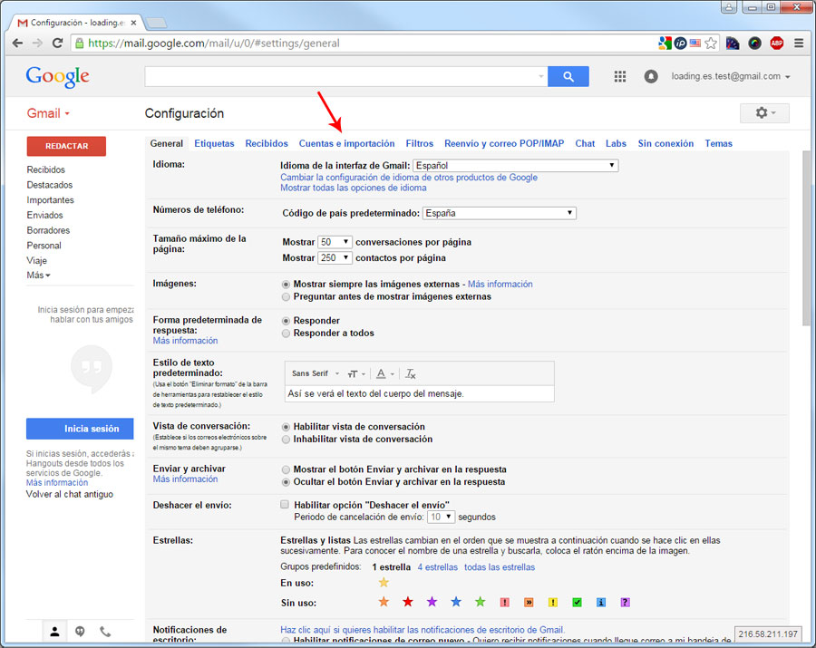Pick the red star icon
This screenshot has width=816, height=648.
[408, 602]
